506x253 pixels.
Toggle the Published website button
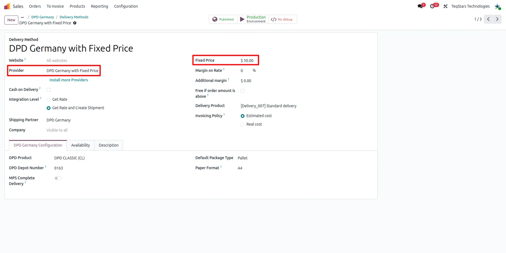[223, 19]
